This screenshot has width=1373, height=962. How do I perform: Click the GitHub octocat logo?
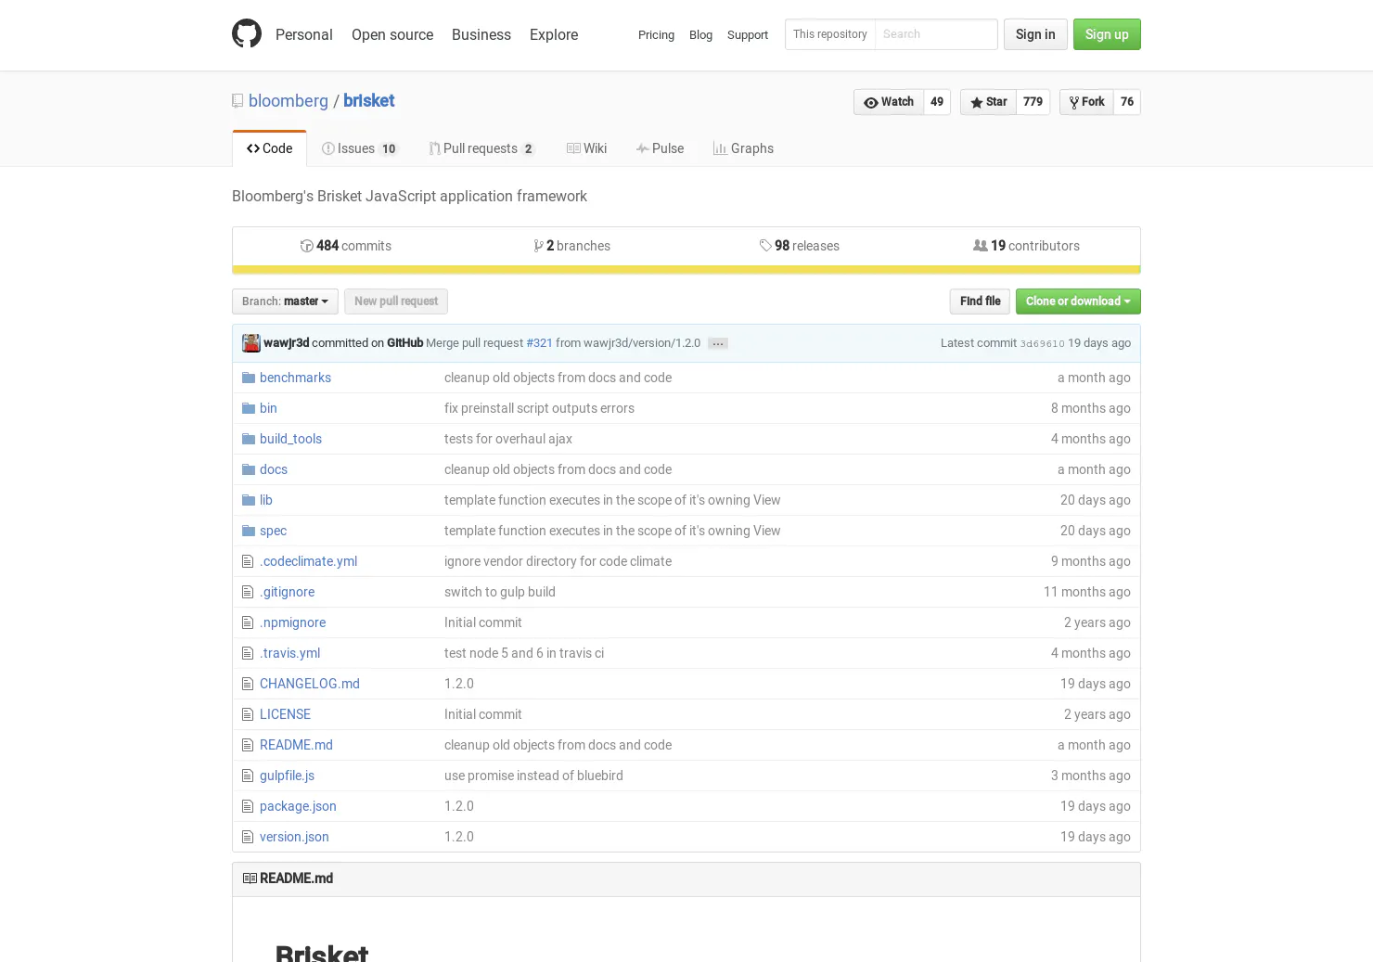pyautogui.click(x=247, y=33)
